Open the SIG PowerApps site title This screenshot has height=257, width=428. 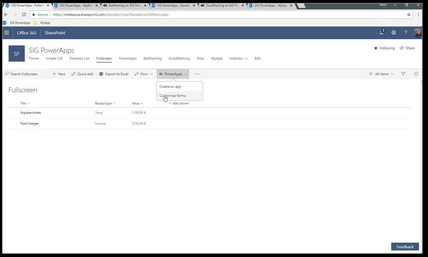tap(51, 50)
